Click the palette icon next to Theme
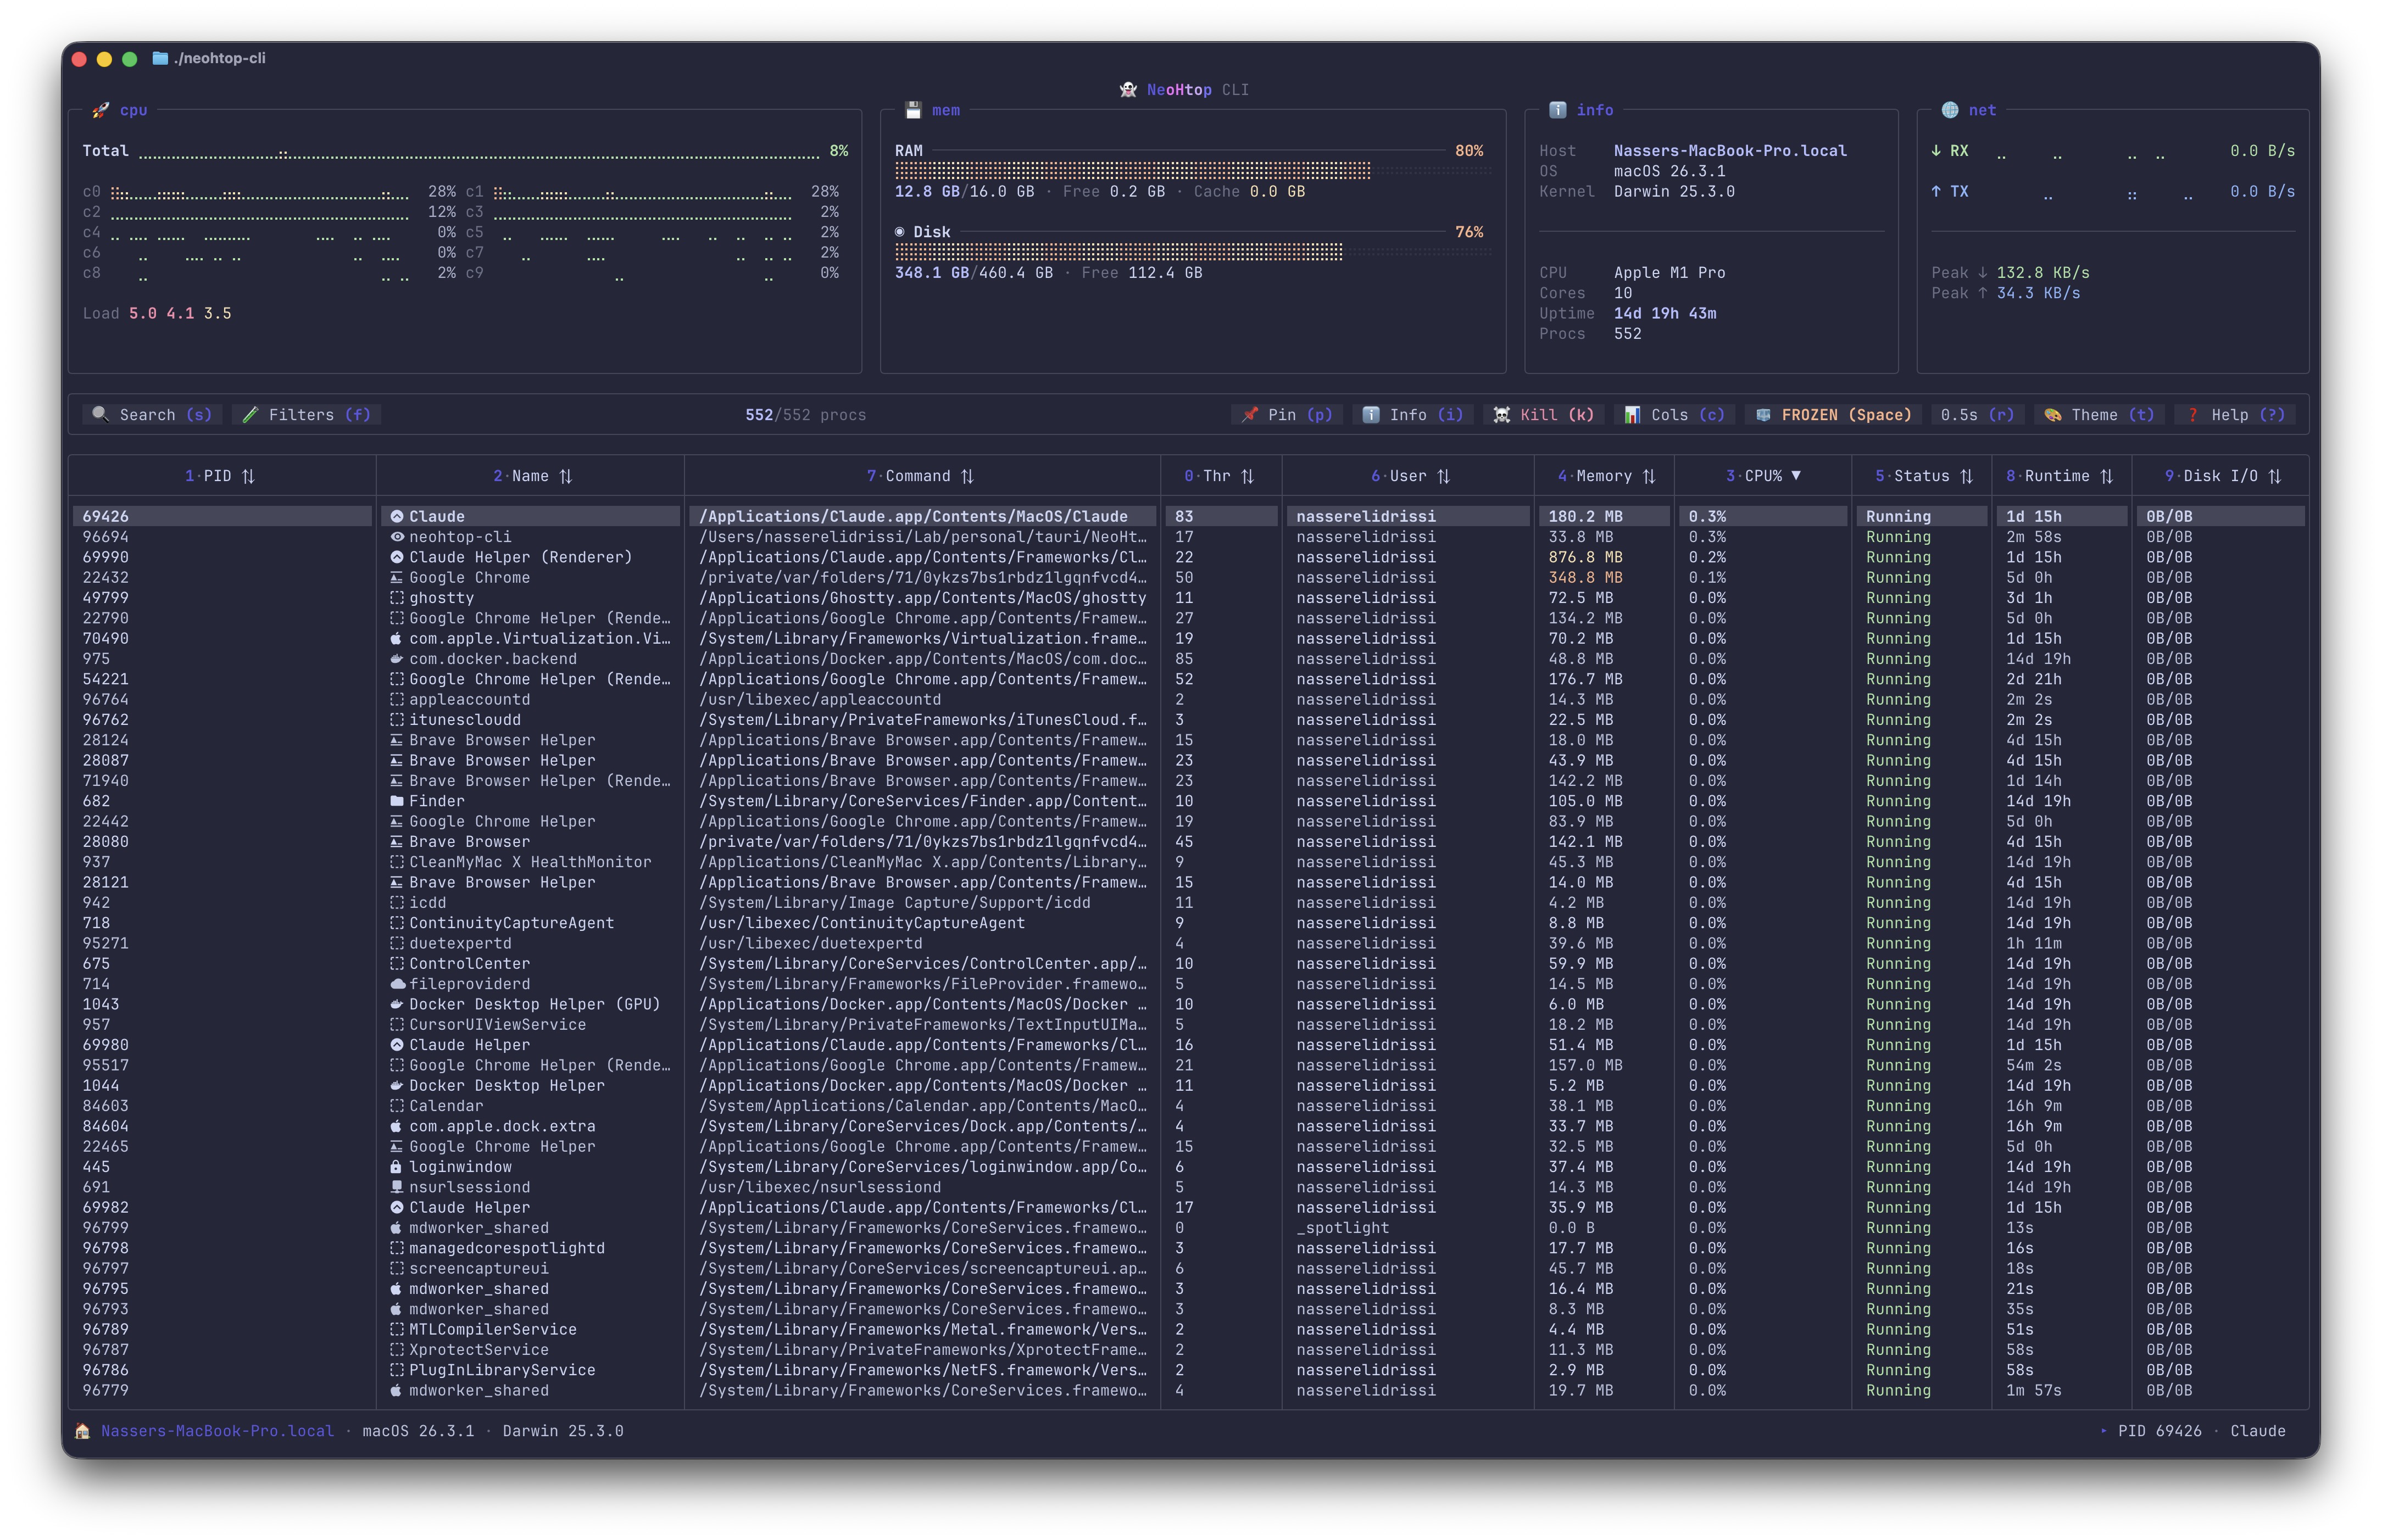The height and width of the screenshot is (1540, 2382). point(2053,414)
